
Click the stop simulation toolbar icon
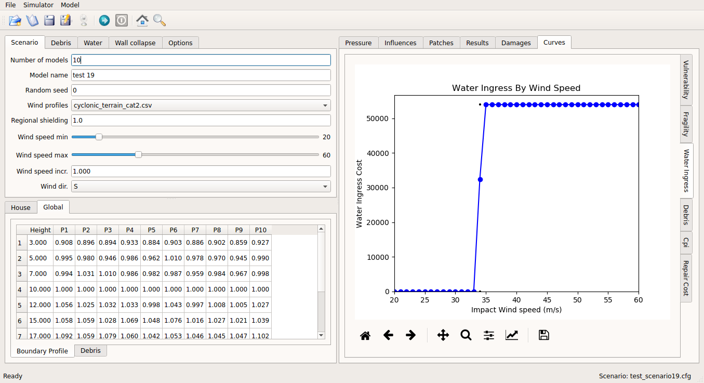coord(121,20)
